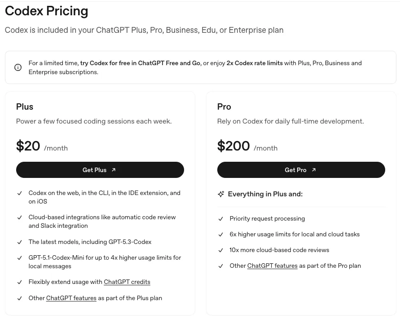
Task: Click the $200 per month price
Action: click(x=233, y=146)
